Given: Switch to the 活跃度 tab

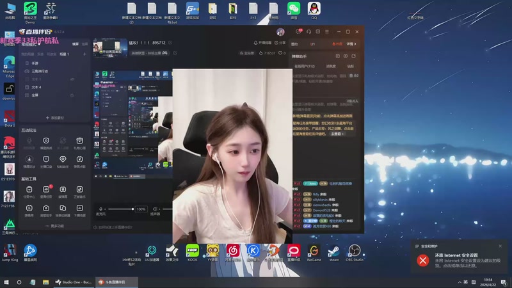Looking at the screenshot, I should pos(331,66).
